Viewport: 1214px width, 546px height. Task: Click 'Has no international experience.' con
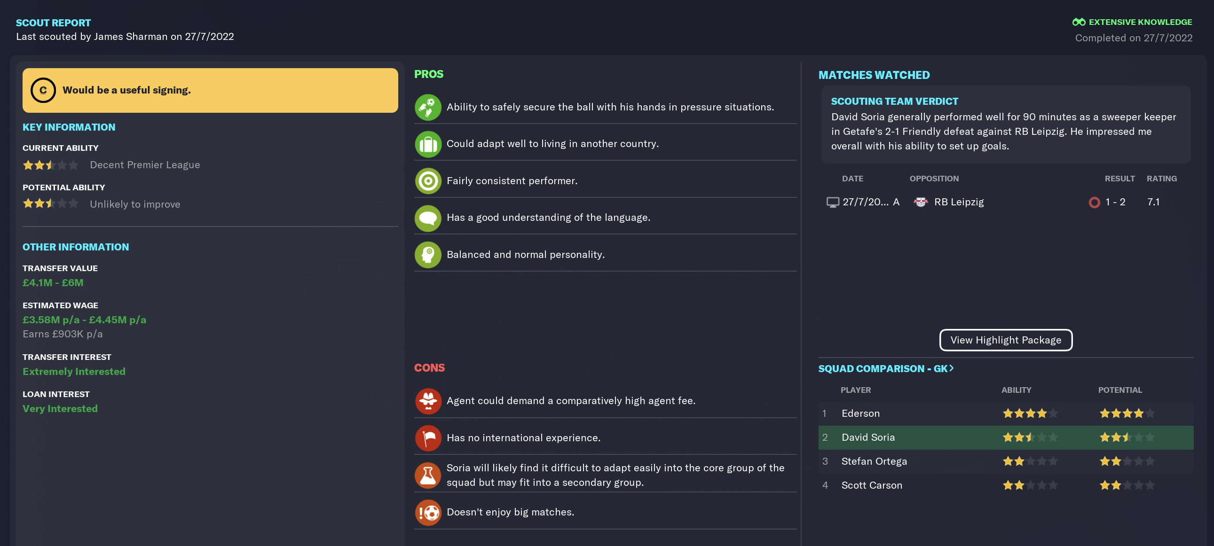(523, 438)
